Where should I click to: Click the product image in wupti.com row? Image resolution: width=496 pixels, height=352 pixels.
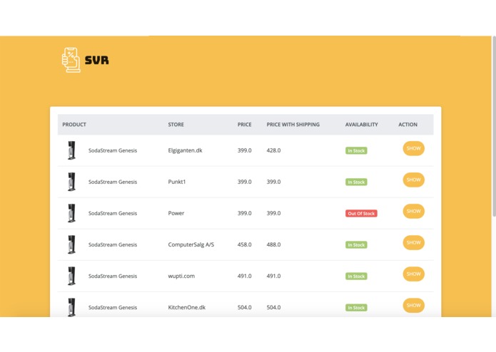[x=72, y=276]
